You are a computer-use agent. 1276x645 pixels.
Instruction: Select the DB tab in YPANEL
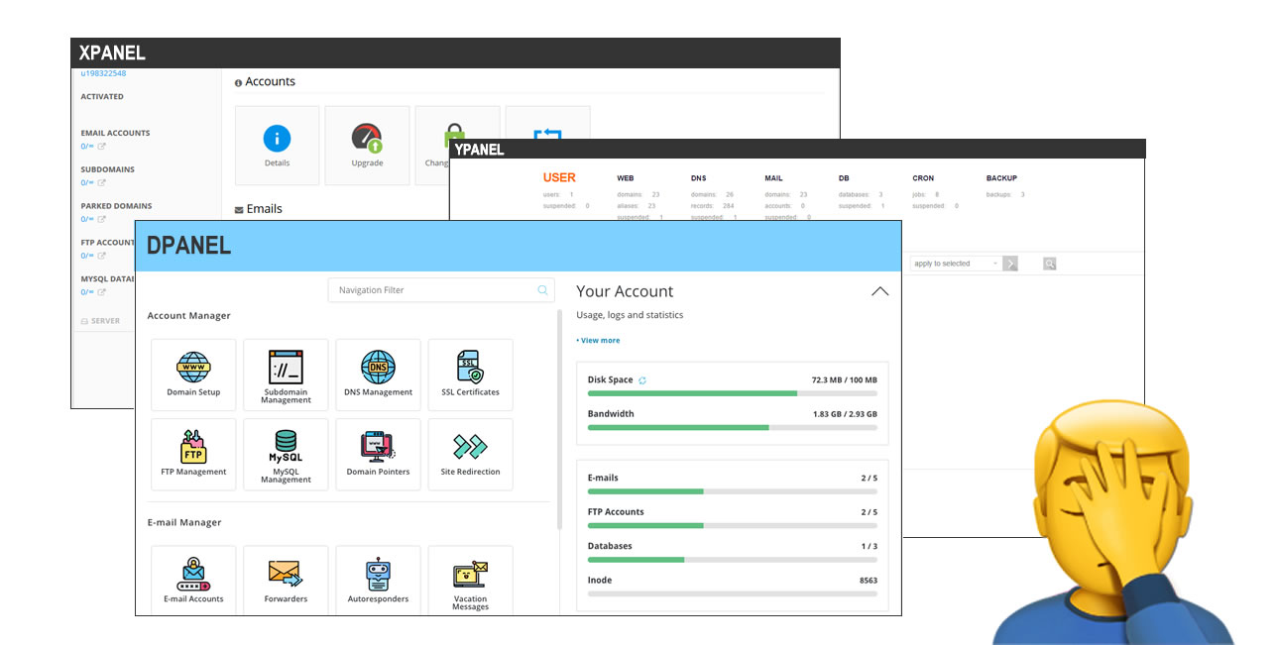pyautogui.click(x=844, y=178)
